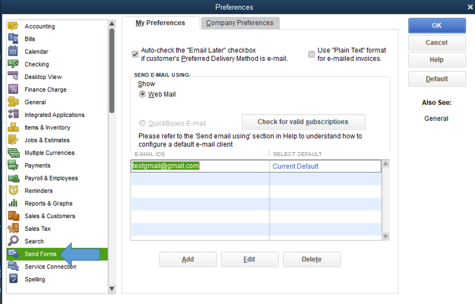Click the Spelling icon
Image resolution: width=475 pixels, height=304 pixels.
pos(13,279)
